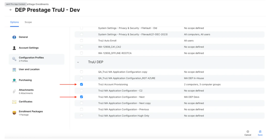Select the Certificates icon
This screenshot has width=272, height=140.
coord(14,102)
